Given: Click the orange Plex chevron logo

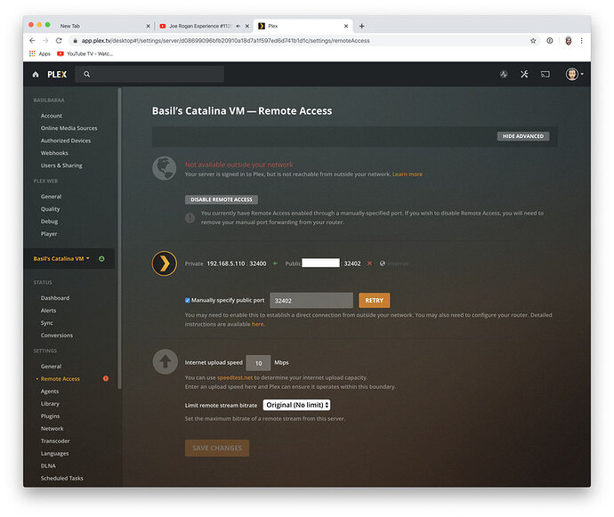Looking at the screenshot, I should [x=165, y=263].
